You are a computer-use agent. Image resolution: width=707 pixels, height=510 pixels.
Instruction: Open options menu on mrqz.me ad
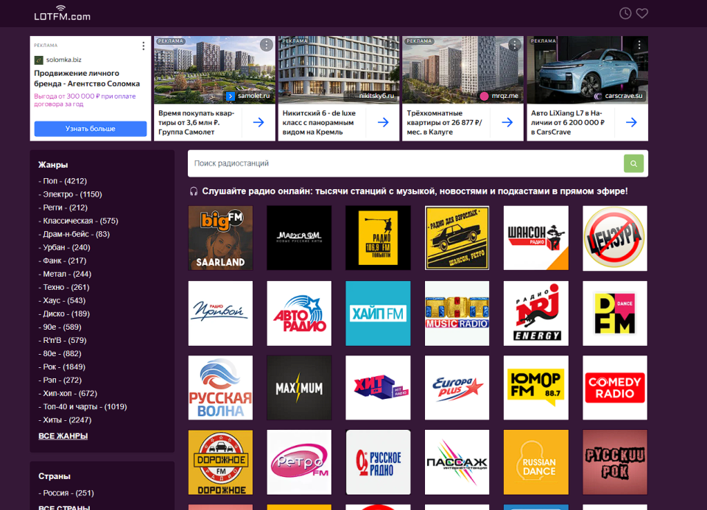(515, 45)
